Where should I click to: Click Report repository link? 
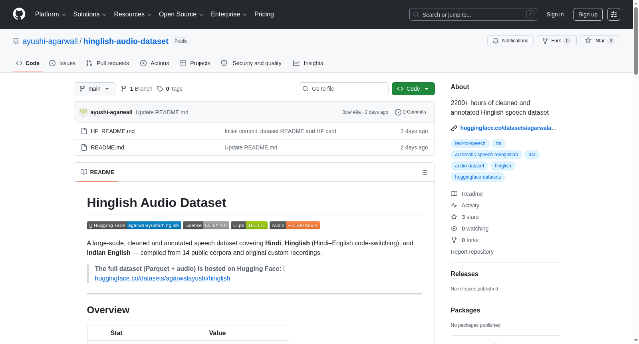tap(472, 252)
